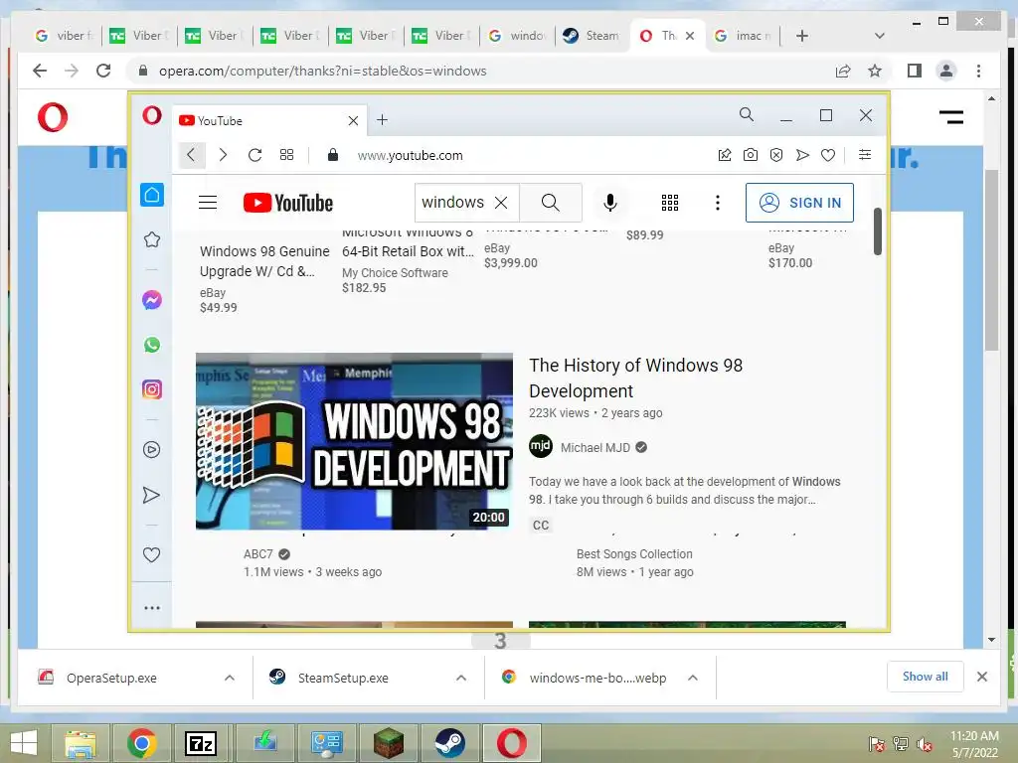This screenshot has height=763, width=1018.
Task: Click the $170.00 eBay listing price
Action: pyautogui.click(x=790, y=262)
